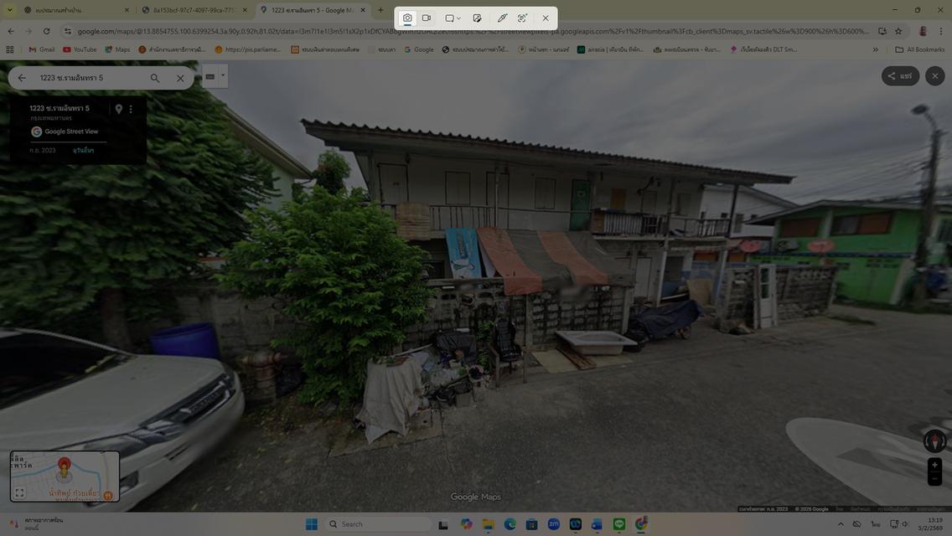
Task: Open snip shape dropdown in Snipping toolbar
Action: [453, 18]
